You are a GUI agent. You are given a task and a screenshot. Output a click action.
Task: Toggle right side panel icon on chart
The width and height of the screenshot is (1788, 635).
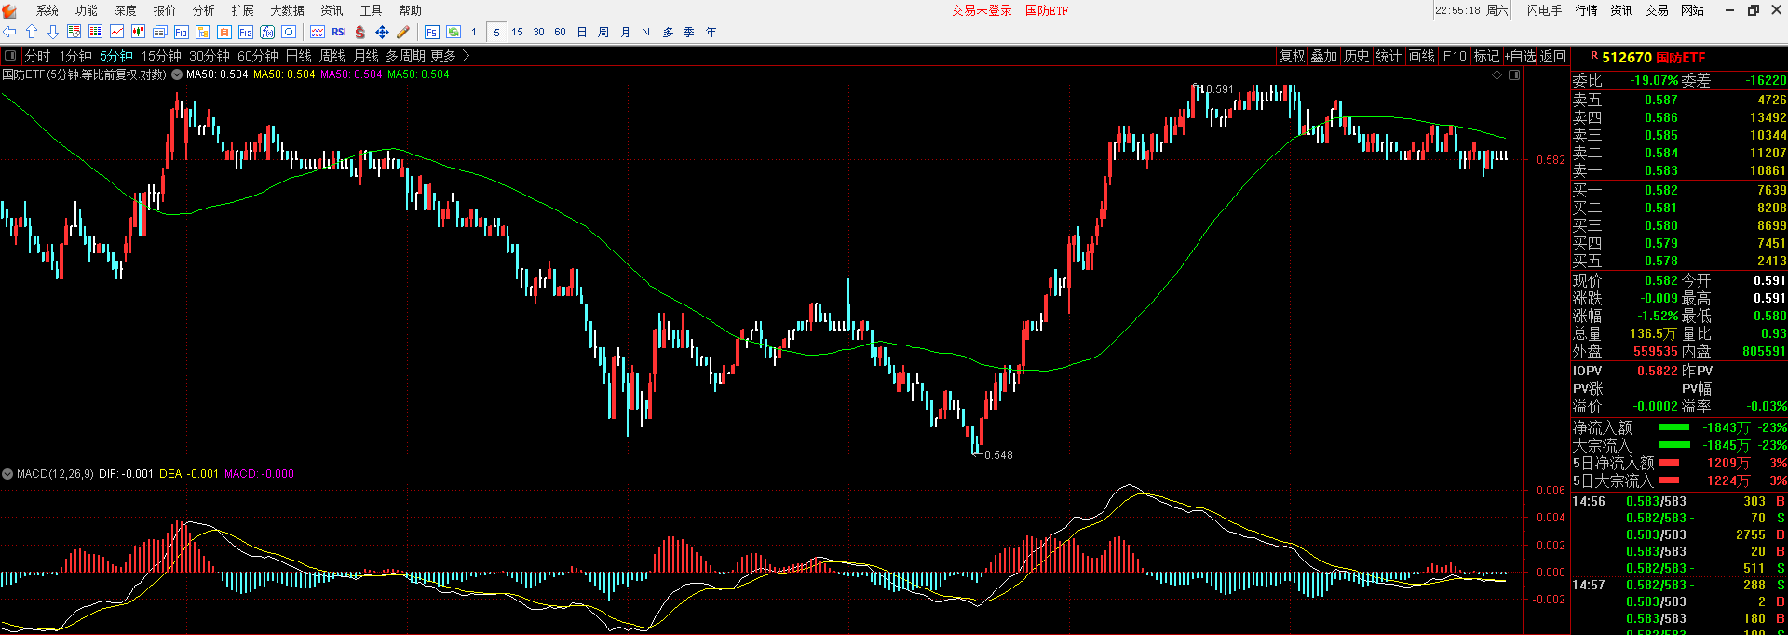click(x=1514, y=74)
